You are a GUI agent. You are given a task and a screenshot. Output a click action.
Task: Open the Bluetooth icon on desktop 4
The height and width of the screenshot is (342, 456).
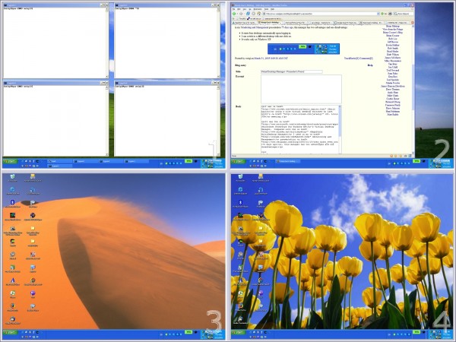tap(240, 202)
